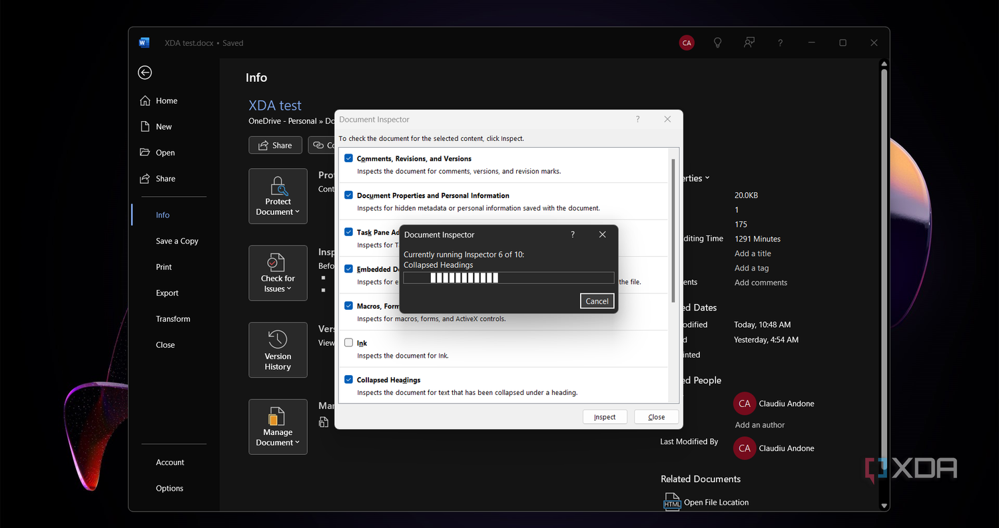Uncheck Comments, Revisions, and Versions checkbox
Viewport: 999px width, 528px height.
click(x=348, y=158)
